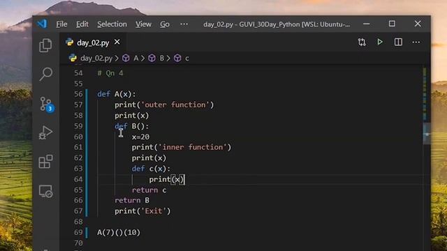
Task: Open the File menu
Action: (61, 24)
